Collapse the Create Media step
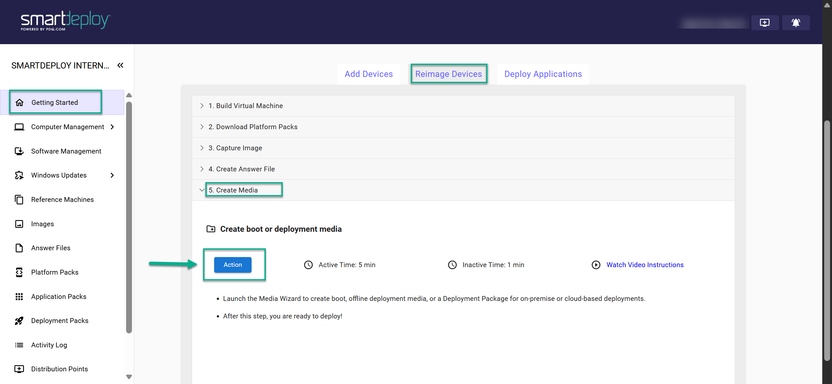Image resolution: width=832 pixels, height=384 pixels. coord(202,190)
